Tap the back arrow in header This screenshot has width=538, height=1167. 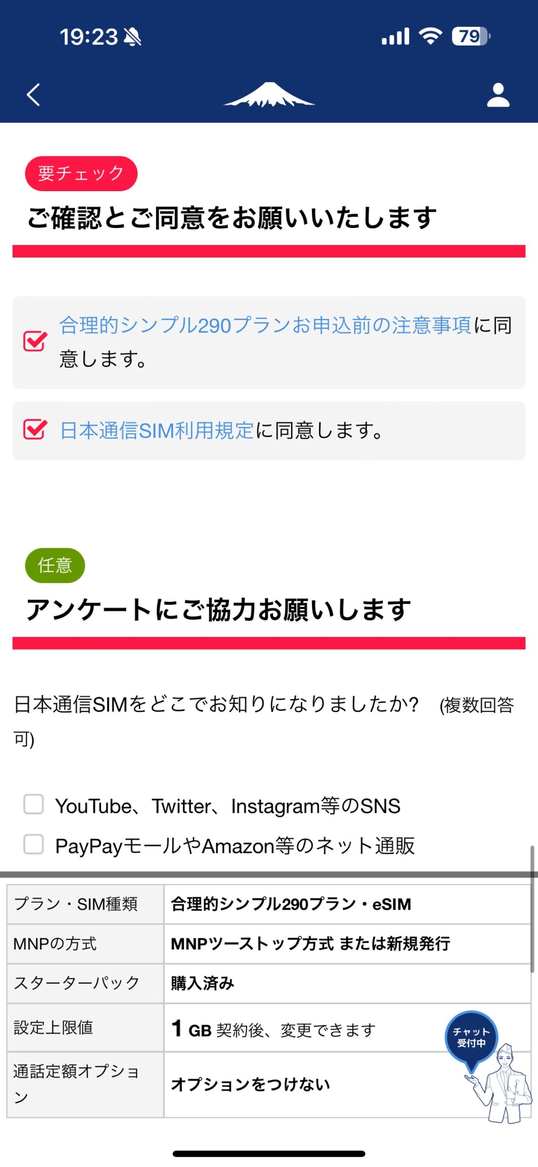click(x=33, y=95)
